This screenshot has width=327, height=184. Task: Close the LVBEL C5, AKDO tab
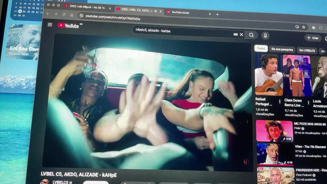161,11
